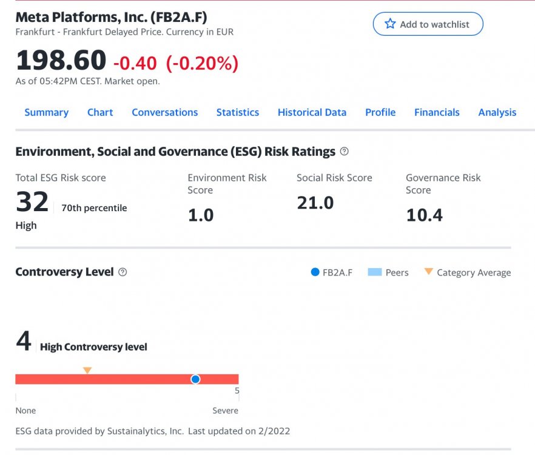This screenshot has width=535, height=455.
Task: Switch to the Analysis tab
Action: pyautogui.click(x=497, y=112)
